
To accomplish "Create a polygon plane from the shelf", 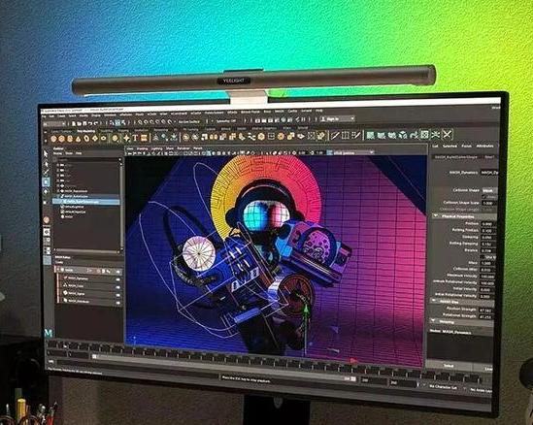I will [95, 139].
